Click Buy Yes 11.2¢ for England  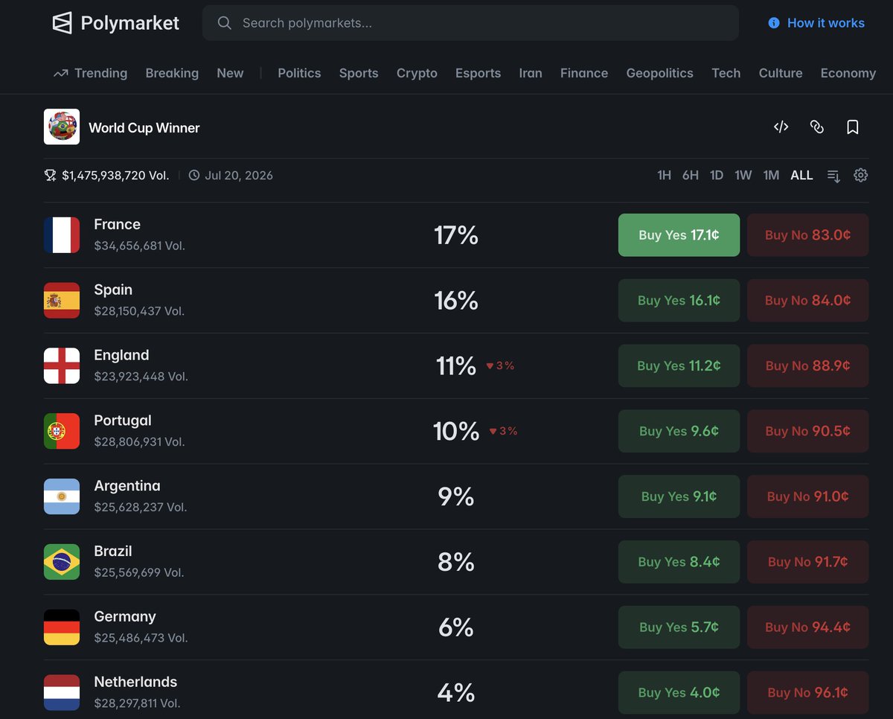pyautogui.click(x=679, y=366)
